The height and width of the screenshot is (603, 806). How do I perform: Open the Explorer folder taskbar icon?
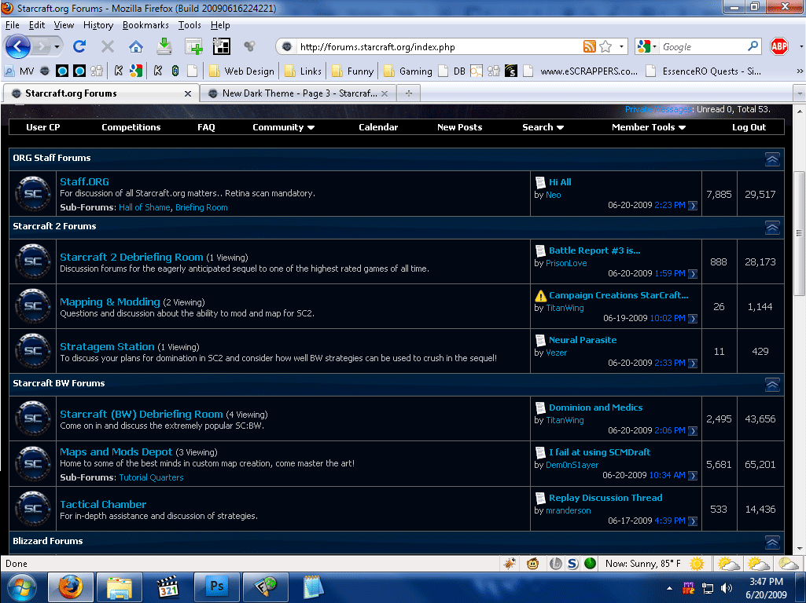pos(120,587)
